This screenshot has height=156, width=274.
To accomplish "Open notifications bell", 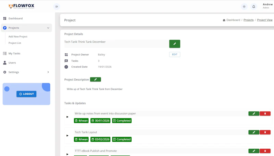I will pos(254,6).
